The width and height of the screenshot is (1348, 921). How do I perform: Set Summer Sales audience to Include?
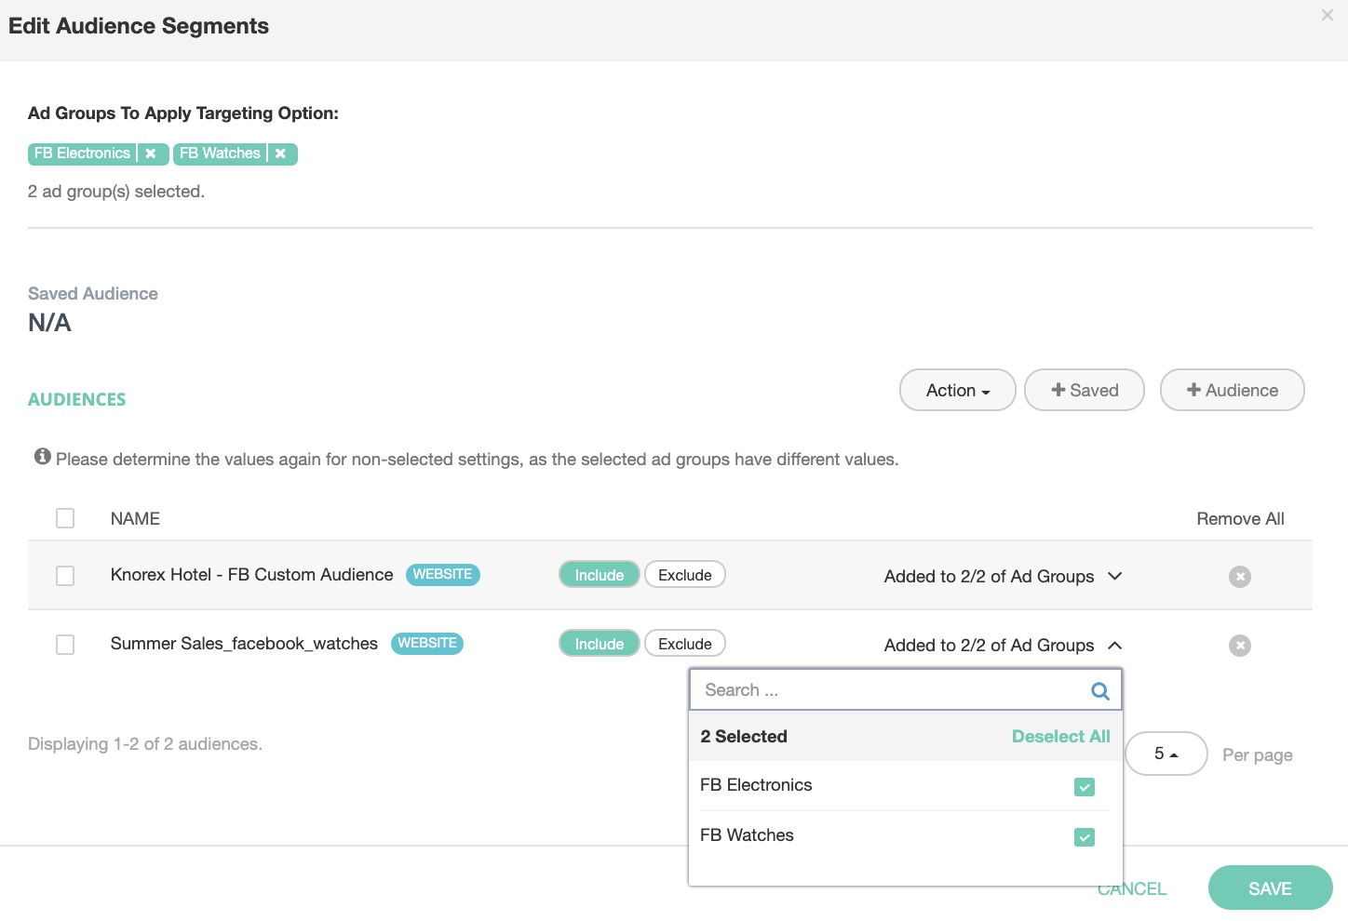click(599, 644)
